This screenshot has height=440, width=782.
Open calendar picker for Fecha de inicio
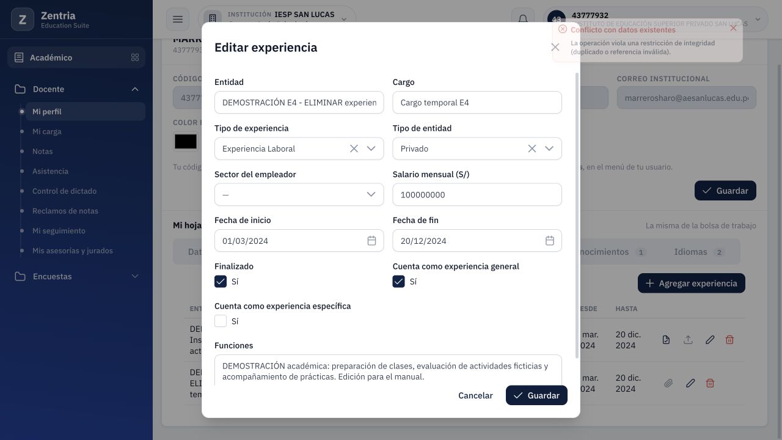tap(371, 241)
